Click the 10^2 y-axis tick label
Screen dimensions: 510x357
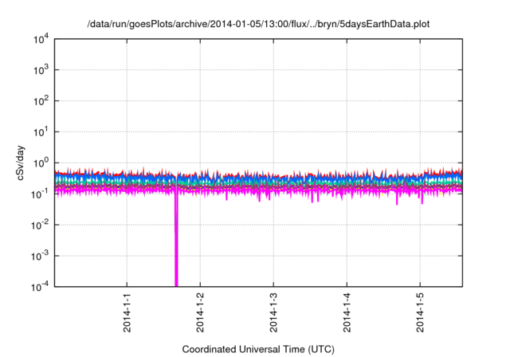tap(41, 101)
